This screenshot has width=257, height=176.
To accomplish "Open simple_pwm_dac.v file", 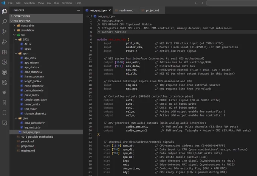I will (x=46, y=100).
